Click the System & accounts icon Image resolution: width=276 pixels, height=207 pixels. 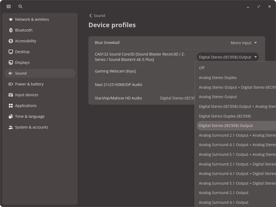11,127
